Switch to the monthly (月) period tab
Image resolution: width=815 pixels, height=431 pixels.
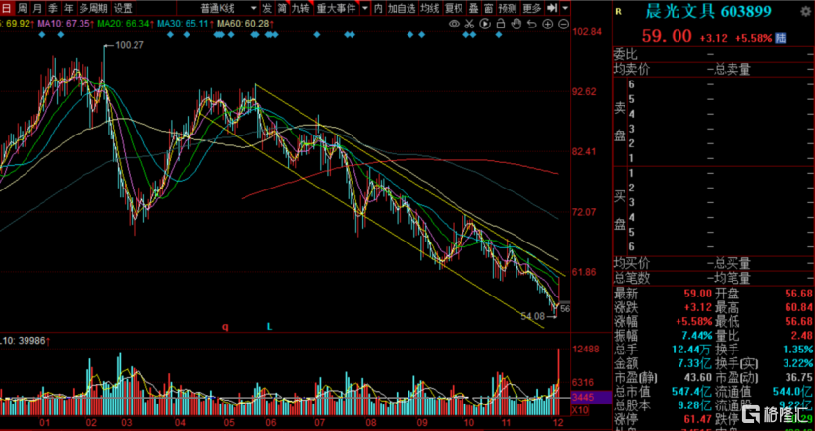coord(37,8)
